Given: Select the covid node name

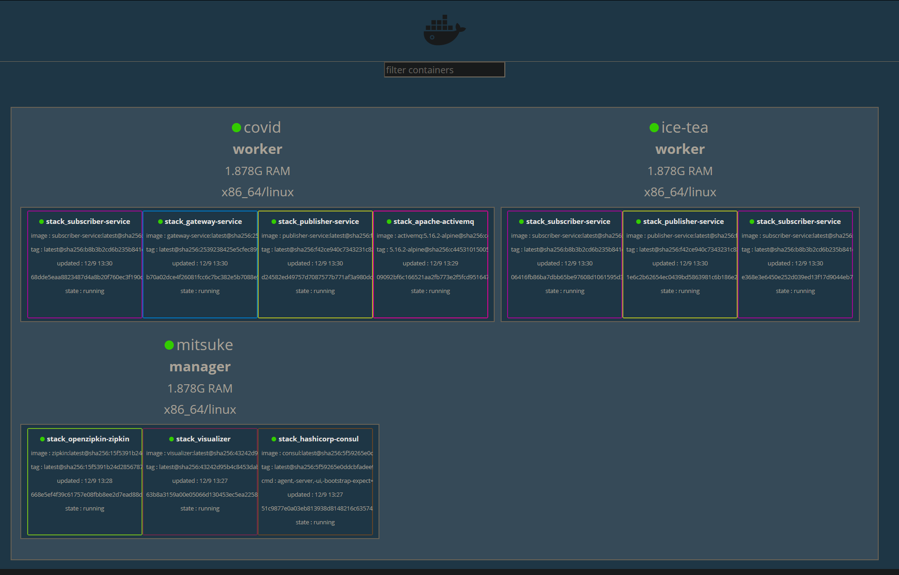Looking at the screenshot, I should 262,128.
